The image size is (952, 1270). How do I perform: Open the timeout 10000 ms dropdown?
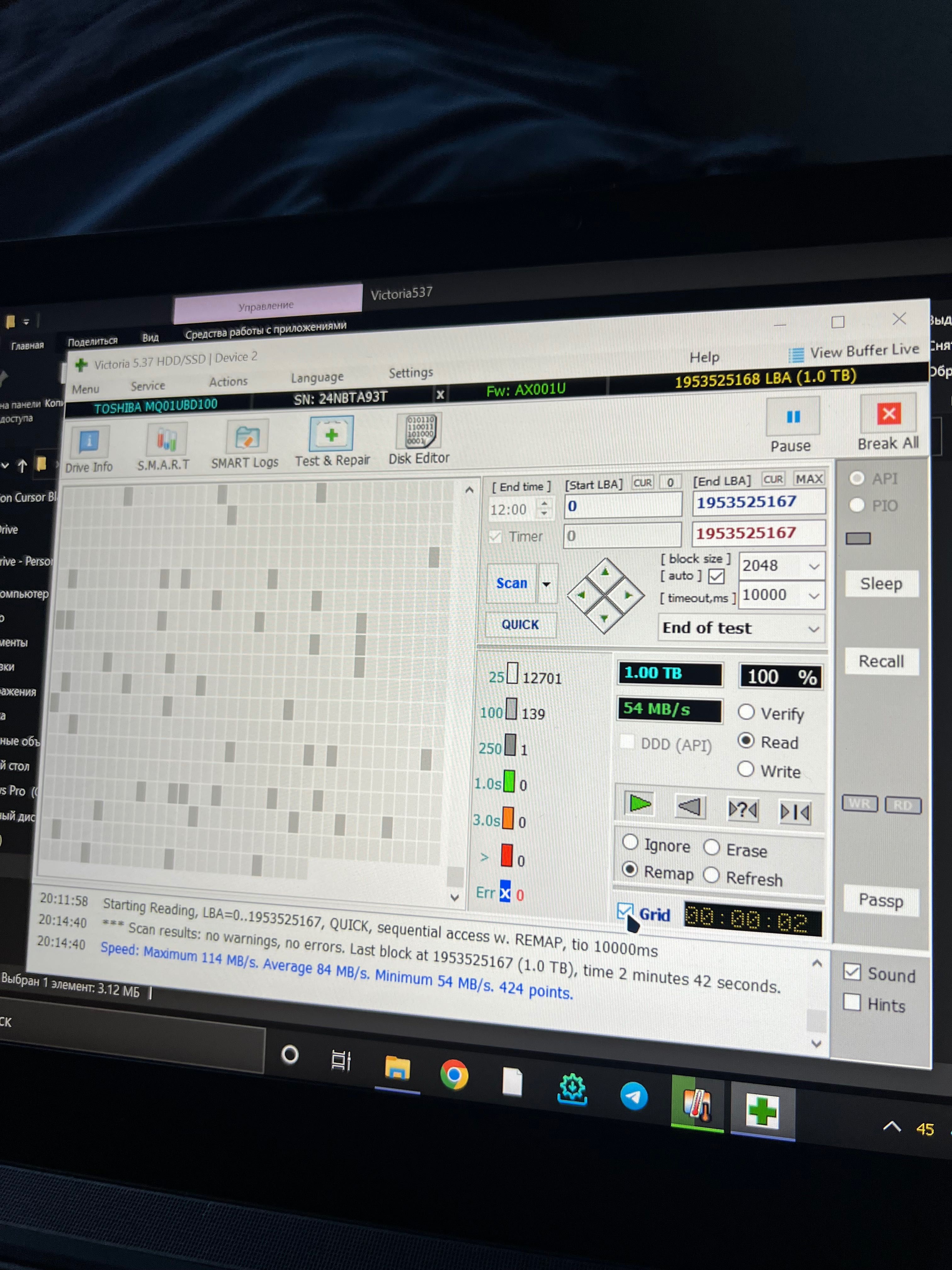[x=813, y=596]
